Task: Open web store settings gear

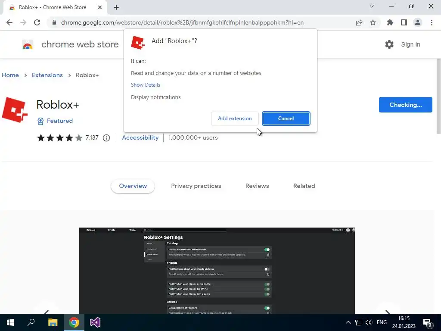Action: click(x=389, y=44)
